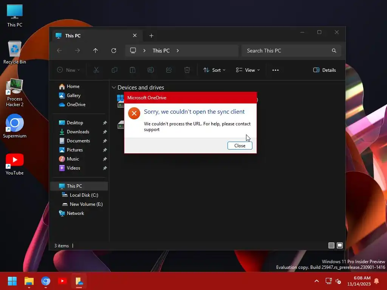Open notifications bell in taskbar

377,281
